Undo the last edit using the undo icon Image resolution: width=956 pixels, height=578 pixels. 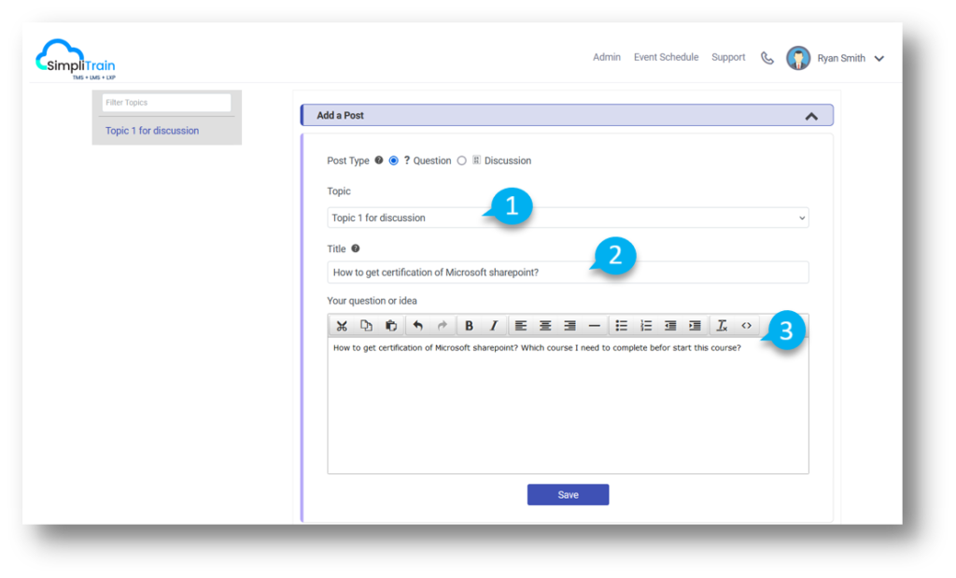(x=416, y=325)
